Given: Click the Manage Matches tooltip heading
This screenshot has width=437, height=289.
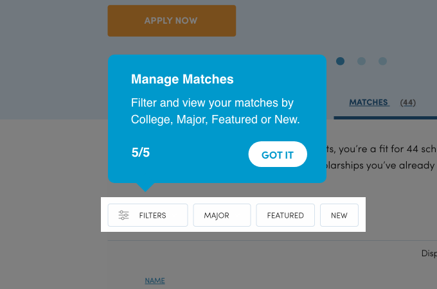Looking at the screenshot, I should 183,80.
